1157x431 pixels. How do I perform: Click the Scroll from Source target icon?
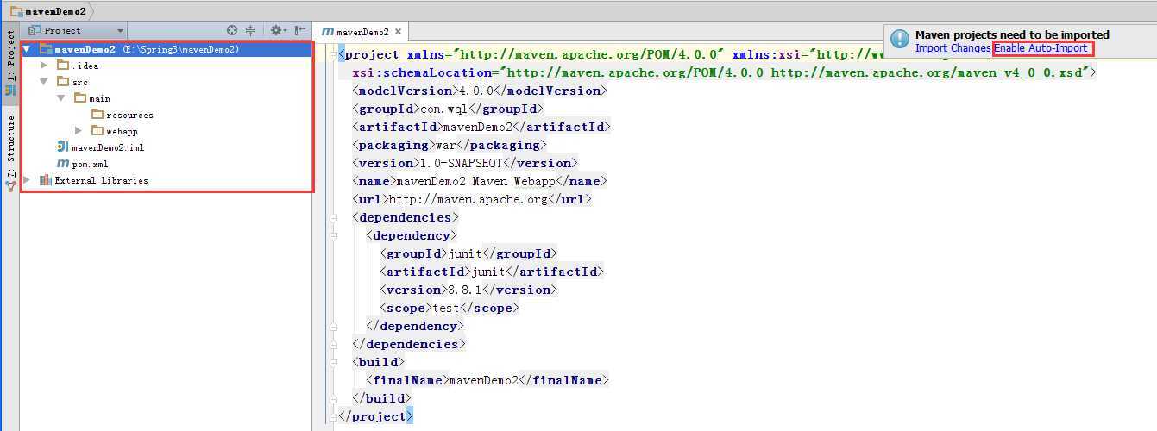[232, 30]
